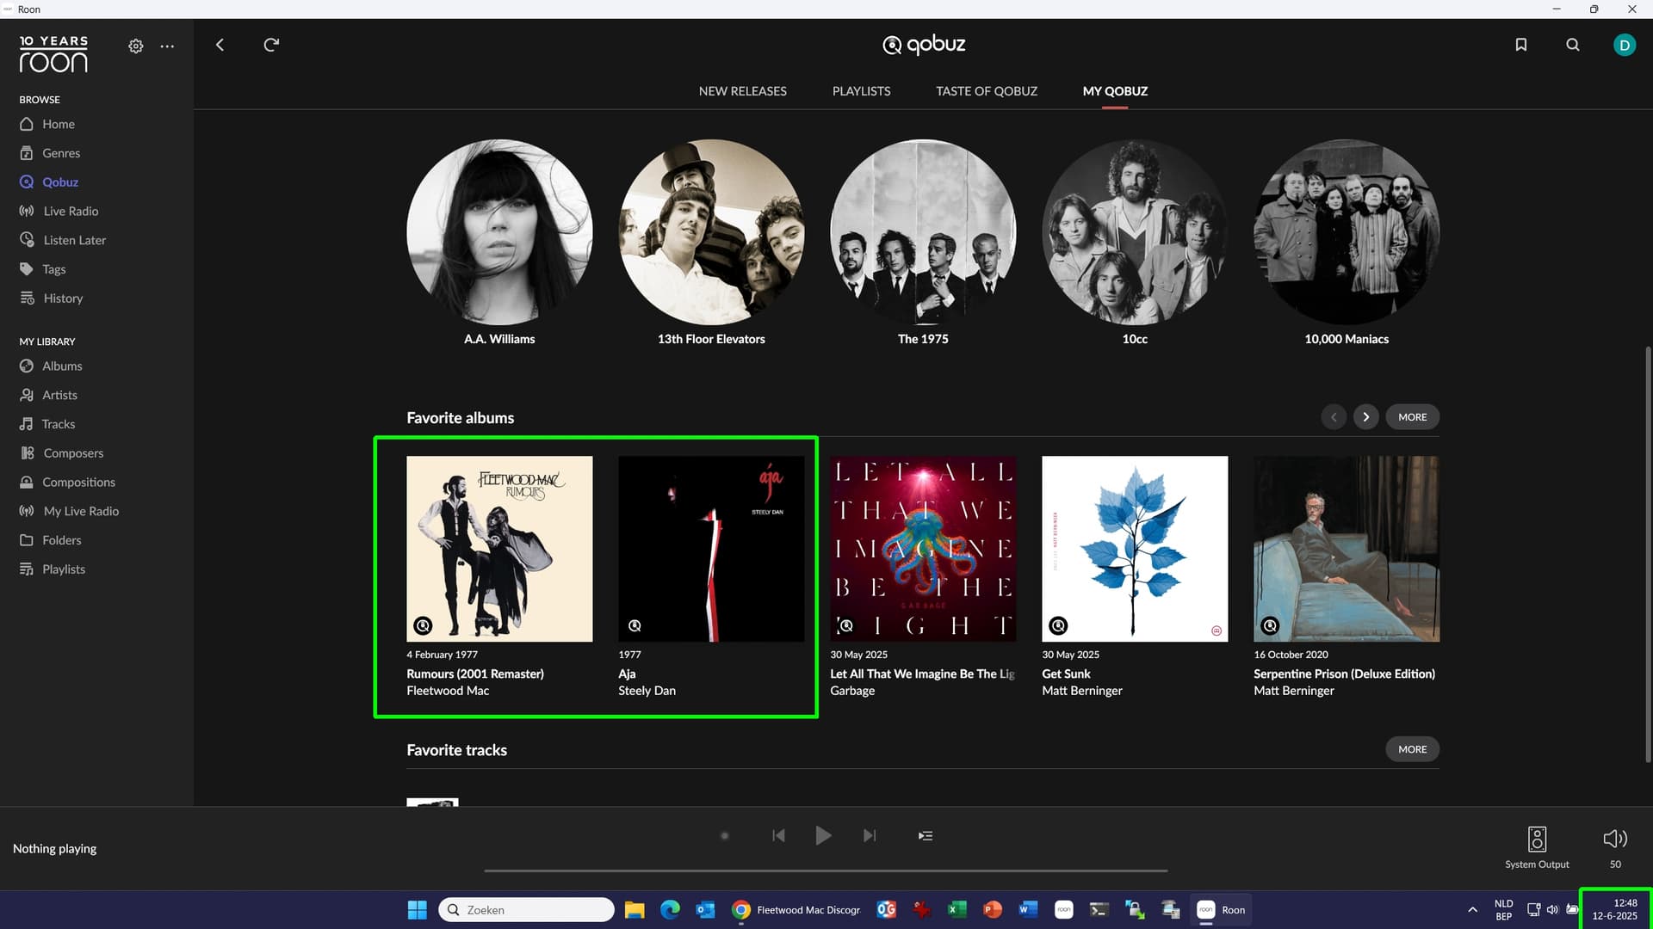Open library Compositions

tap(78, 483)
